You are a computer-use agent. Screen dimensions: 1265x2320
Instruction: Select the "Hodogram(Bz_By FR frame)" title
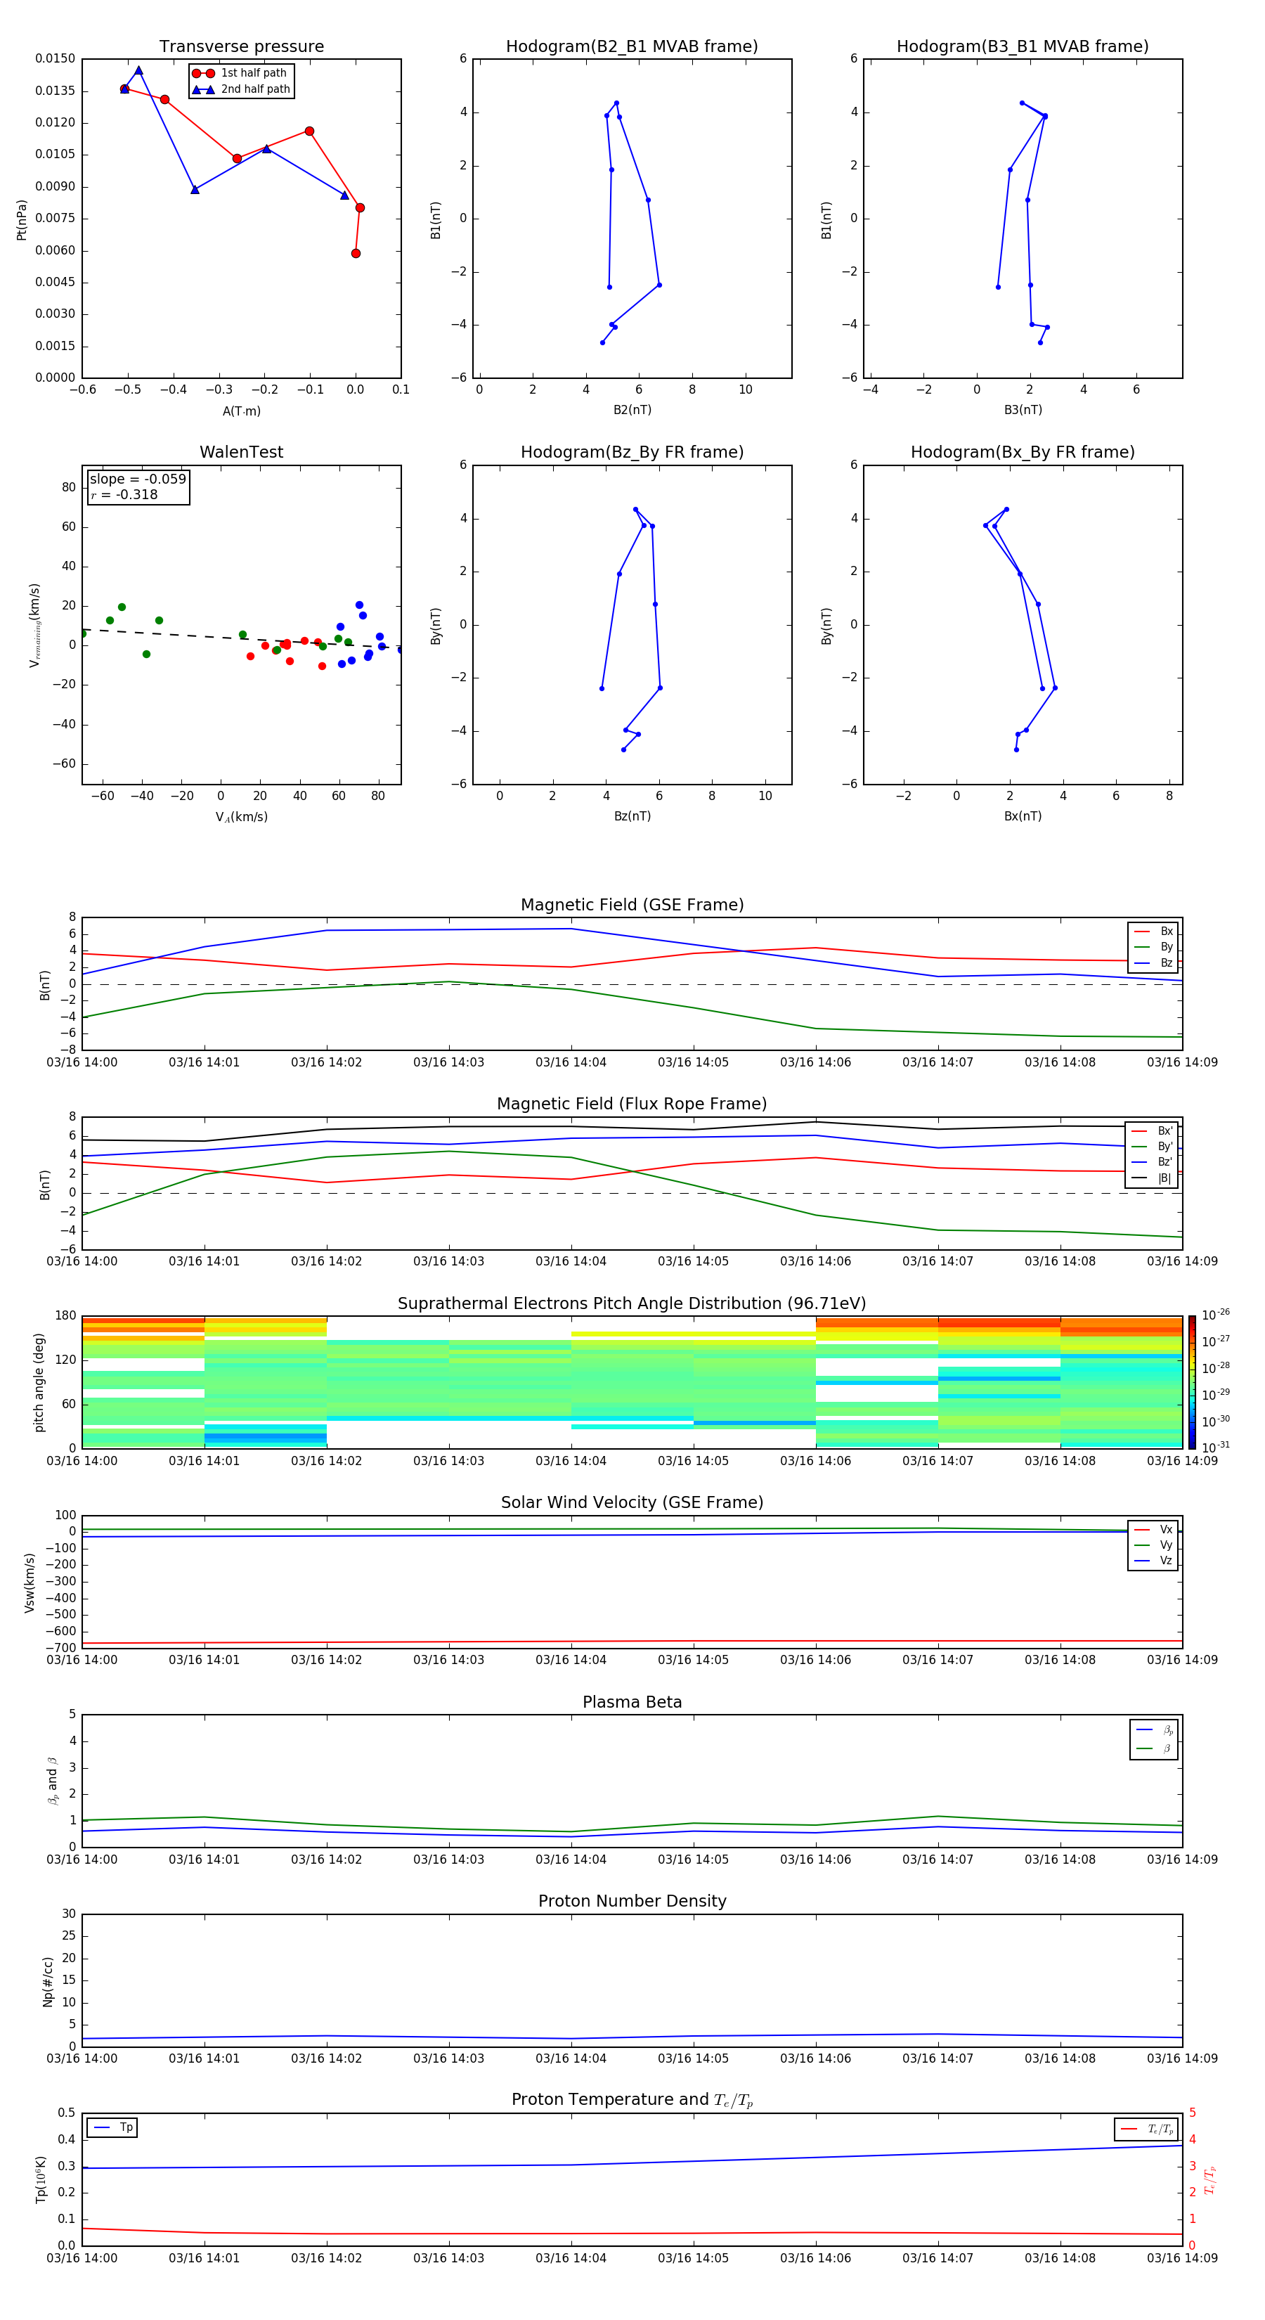[632, 452]
